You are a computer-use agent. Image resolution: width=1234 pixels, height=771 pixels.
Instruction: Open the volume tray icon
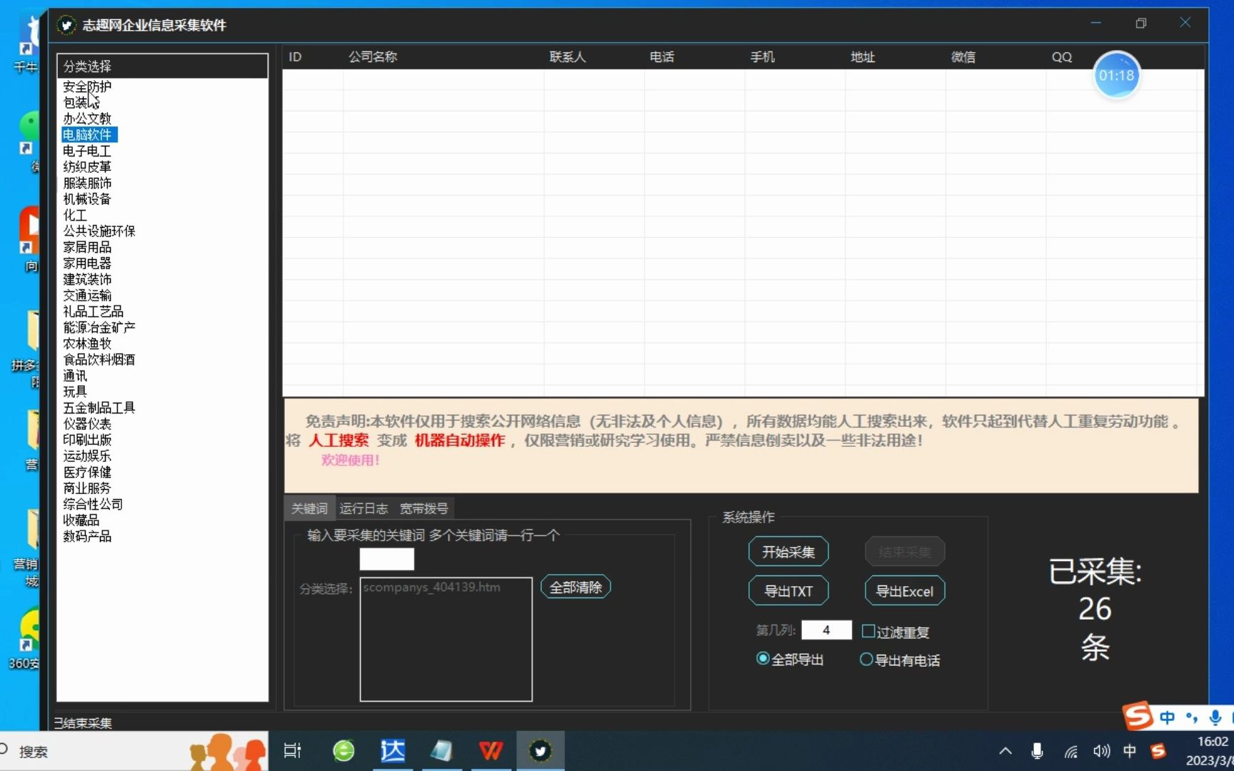(x=1101, y=751)
